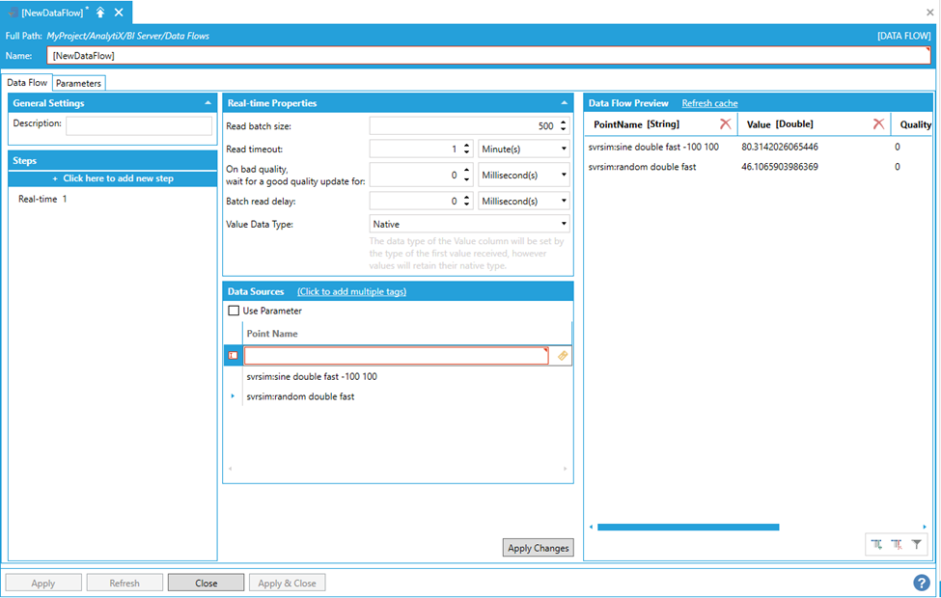Collapse the Real-time Properties section
The height and width of the screenshot is (598, 941).
(x=565, y=103)
